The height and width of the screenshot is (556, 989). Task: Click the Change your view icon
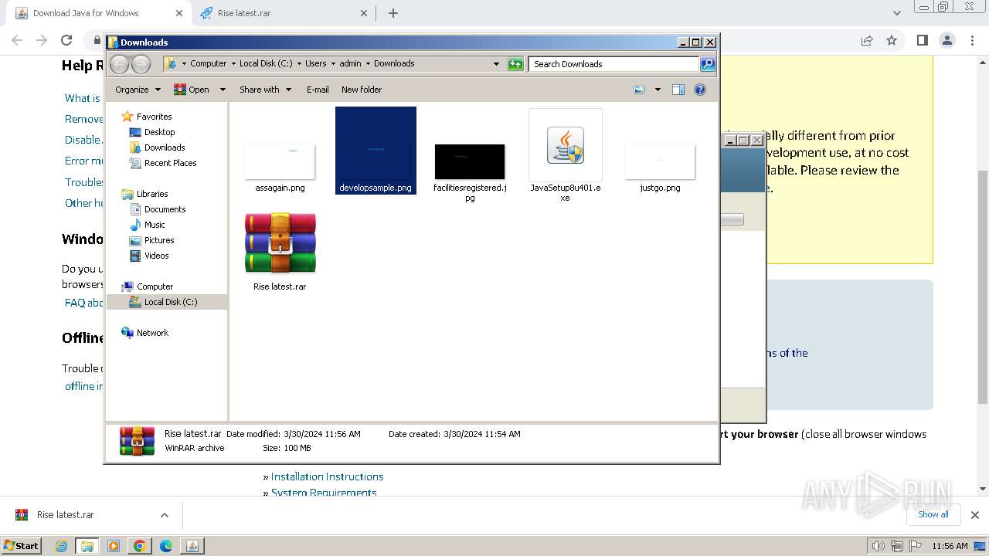[x=639, y=90]
